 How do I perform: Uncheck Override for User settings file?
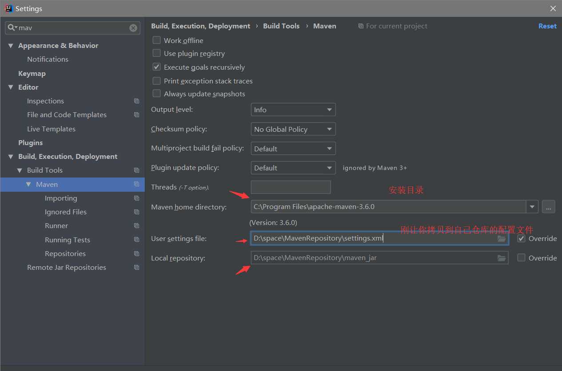(x=521, y=238)
